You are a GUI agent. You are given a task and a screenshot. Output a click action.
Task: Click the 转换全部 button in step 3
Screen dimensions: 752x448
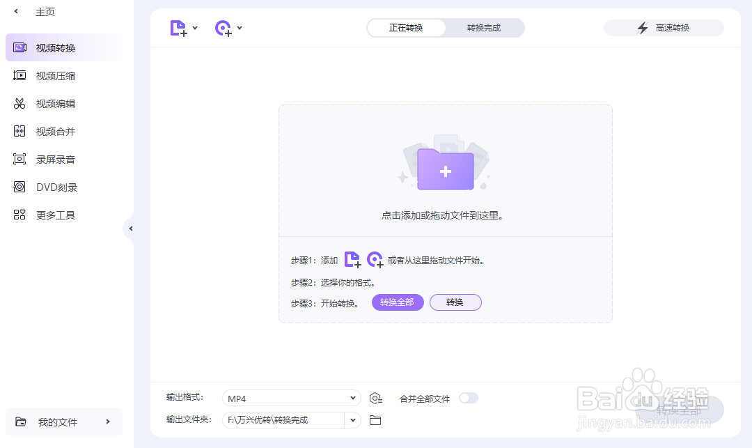point(398,302)
